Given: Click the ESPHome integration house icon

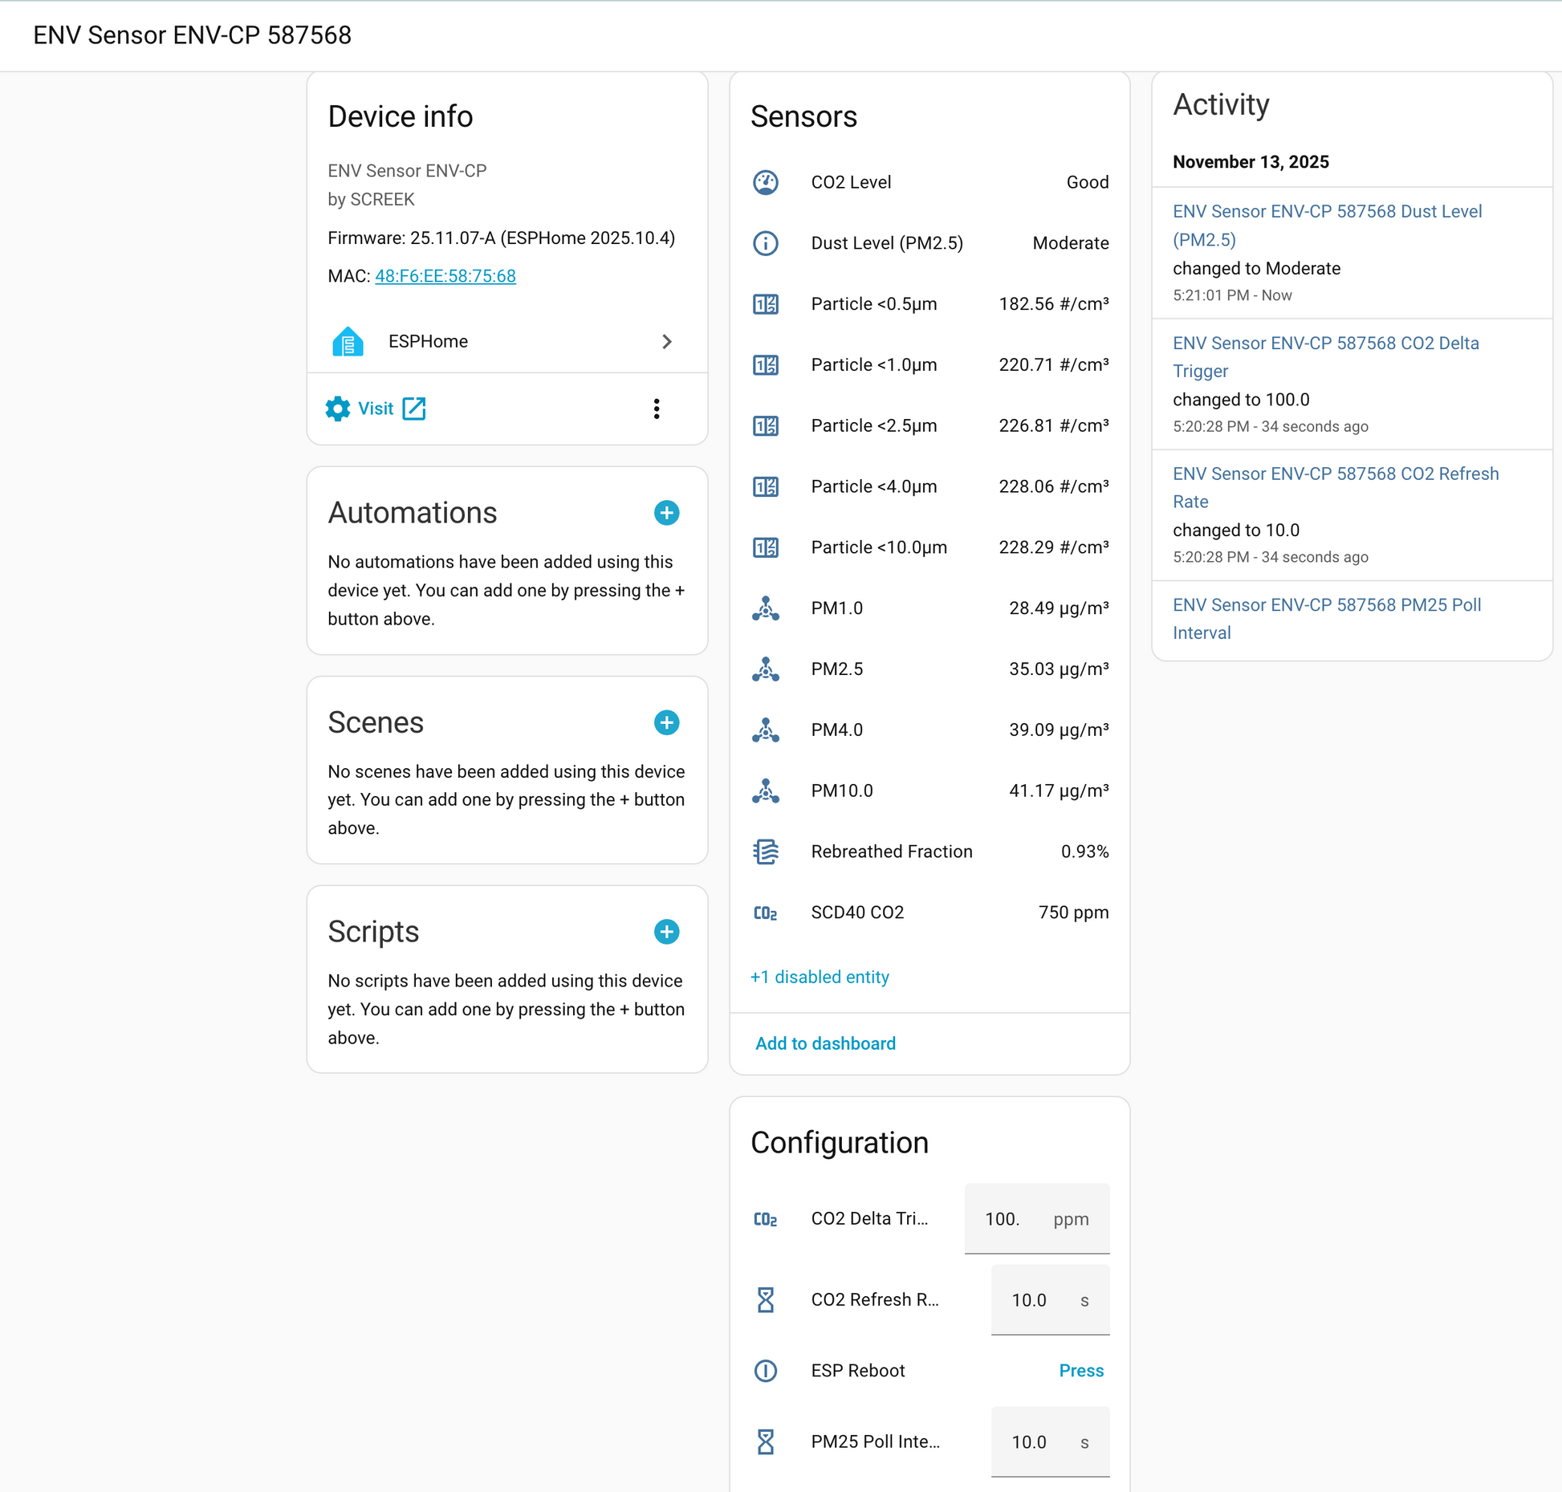Looking at the screenshot, I should (x=348, y=342).
